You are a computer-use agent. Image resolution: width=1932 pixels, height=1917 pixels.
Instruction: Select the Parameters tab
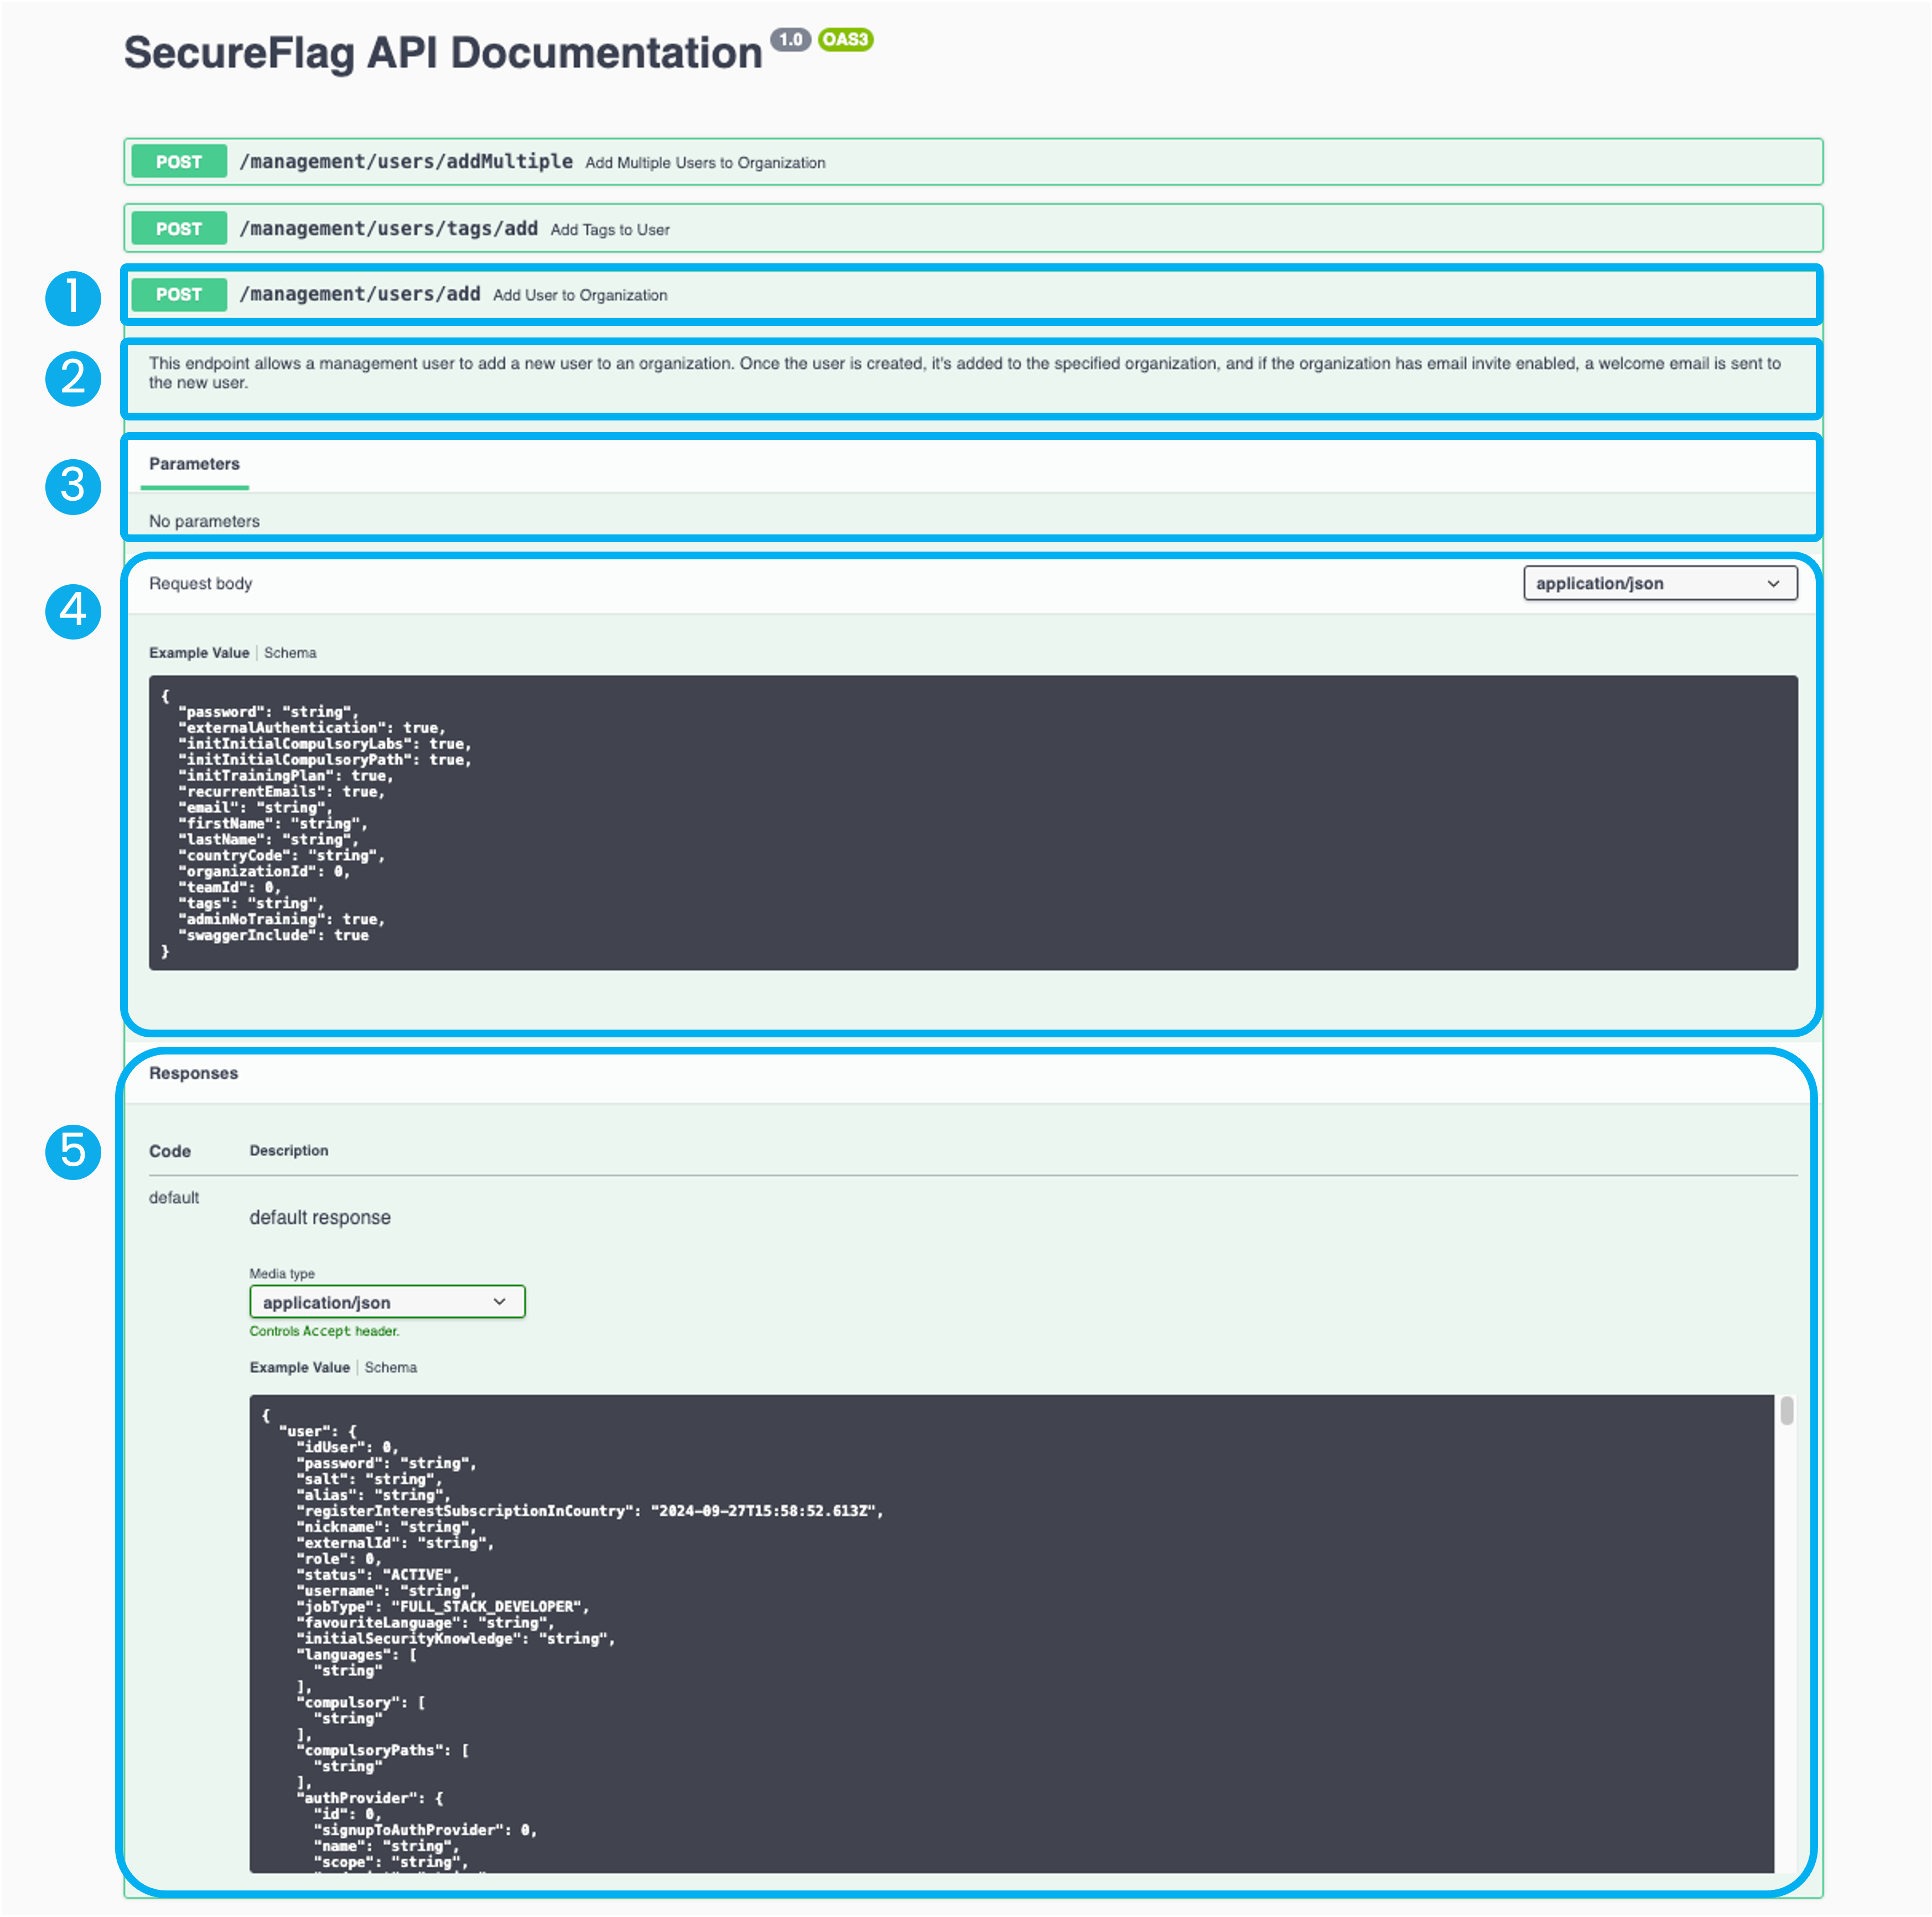point(195,464)
